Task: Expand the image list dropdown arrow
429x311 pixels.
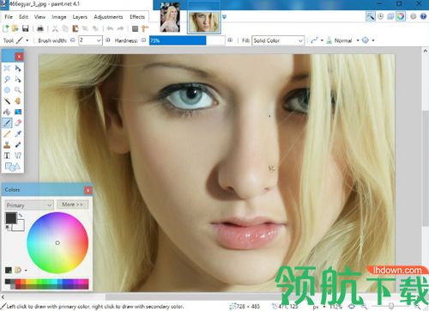Action: click(x=224, y=17)
